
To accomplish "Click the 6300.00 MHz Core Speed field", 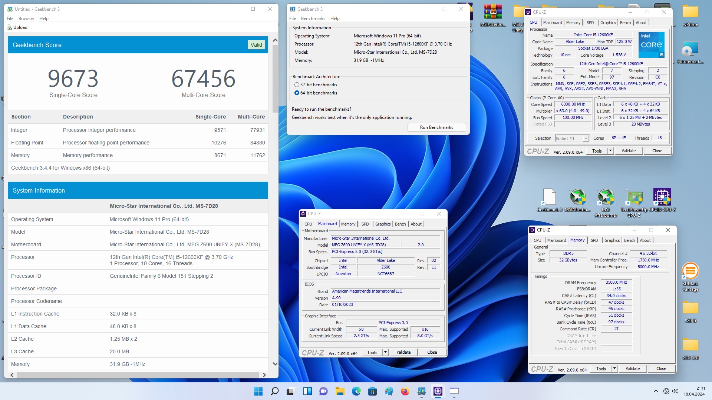I will click(573, 104).
